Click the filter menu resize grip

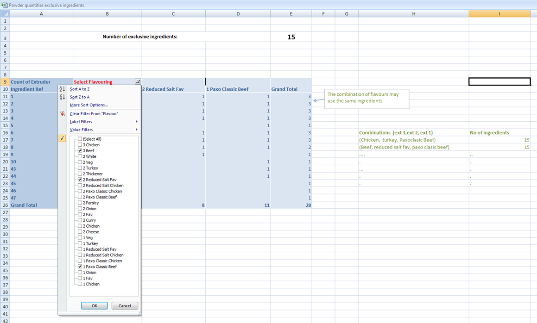coord(139,313)
